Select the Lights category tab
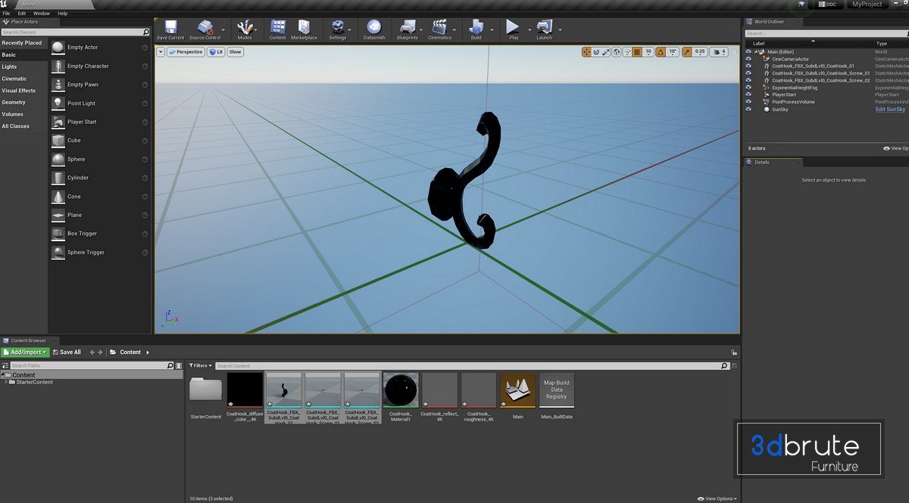The image size is (909, 503). click(x=9, y=67)
